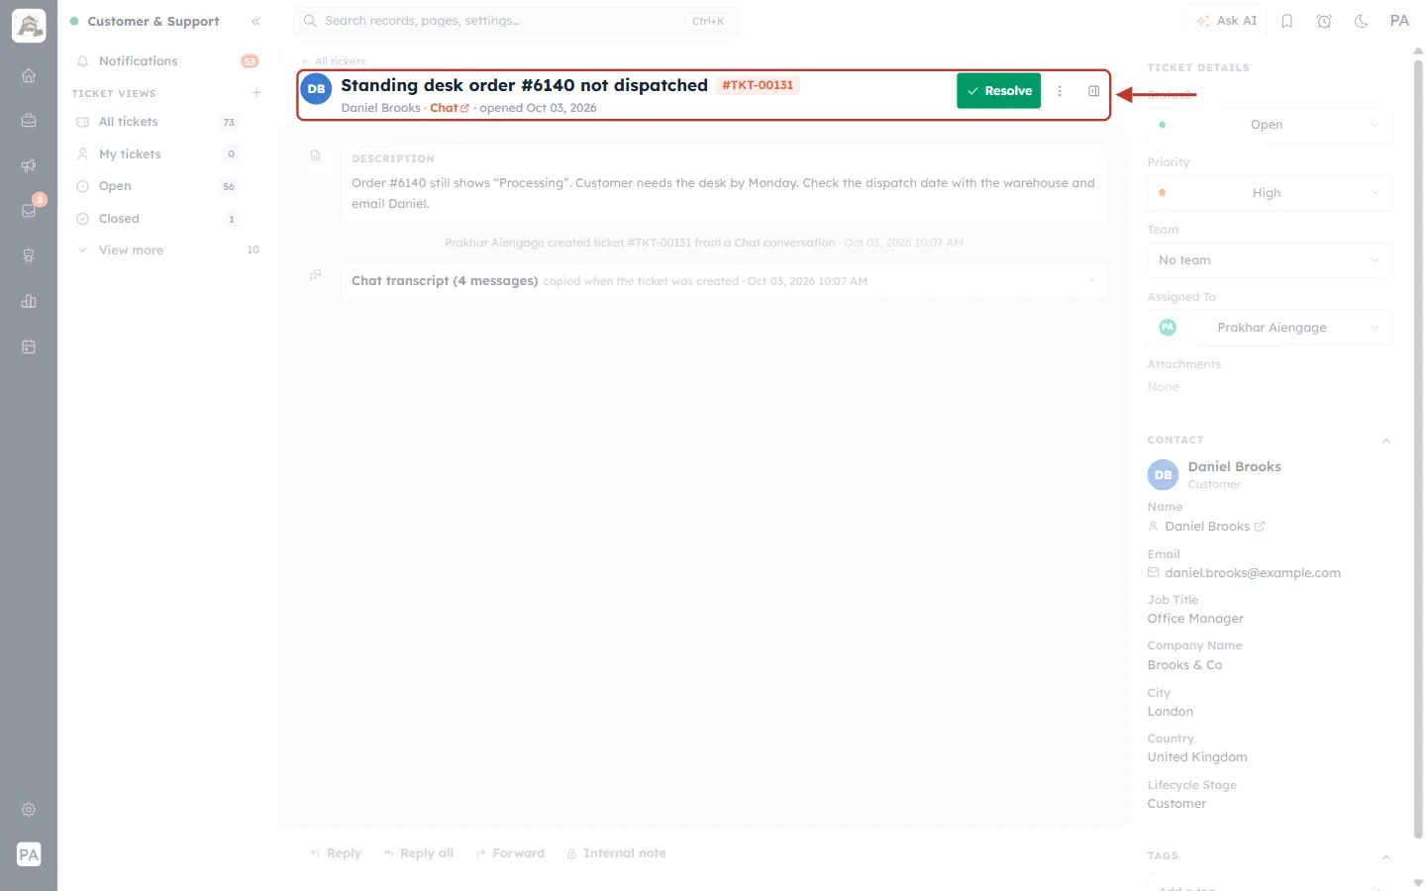Collapse the Contact section chevron

tap(1386, 441)
